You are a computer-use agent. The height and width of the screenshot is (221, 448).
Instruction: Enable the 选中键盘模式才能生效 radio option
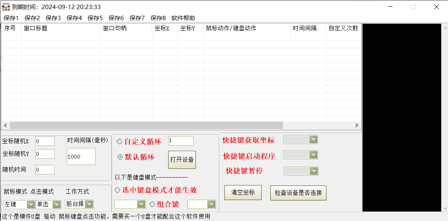pos(118,190)
